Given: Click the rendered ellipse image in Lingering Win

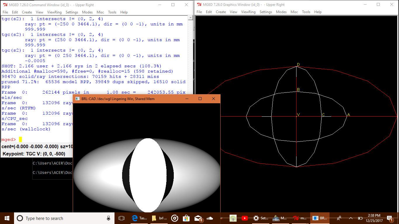Looking at the screenshot, I should tap(147, 175).
